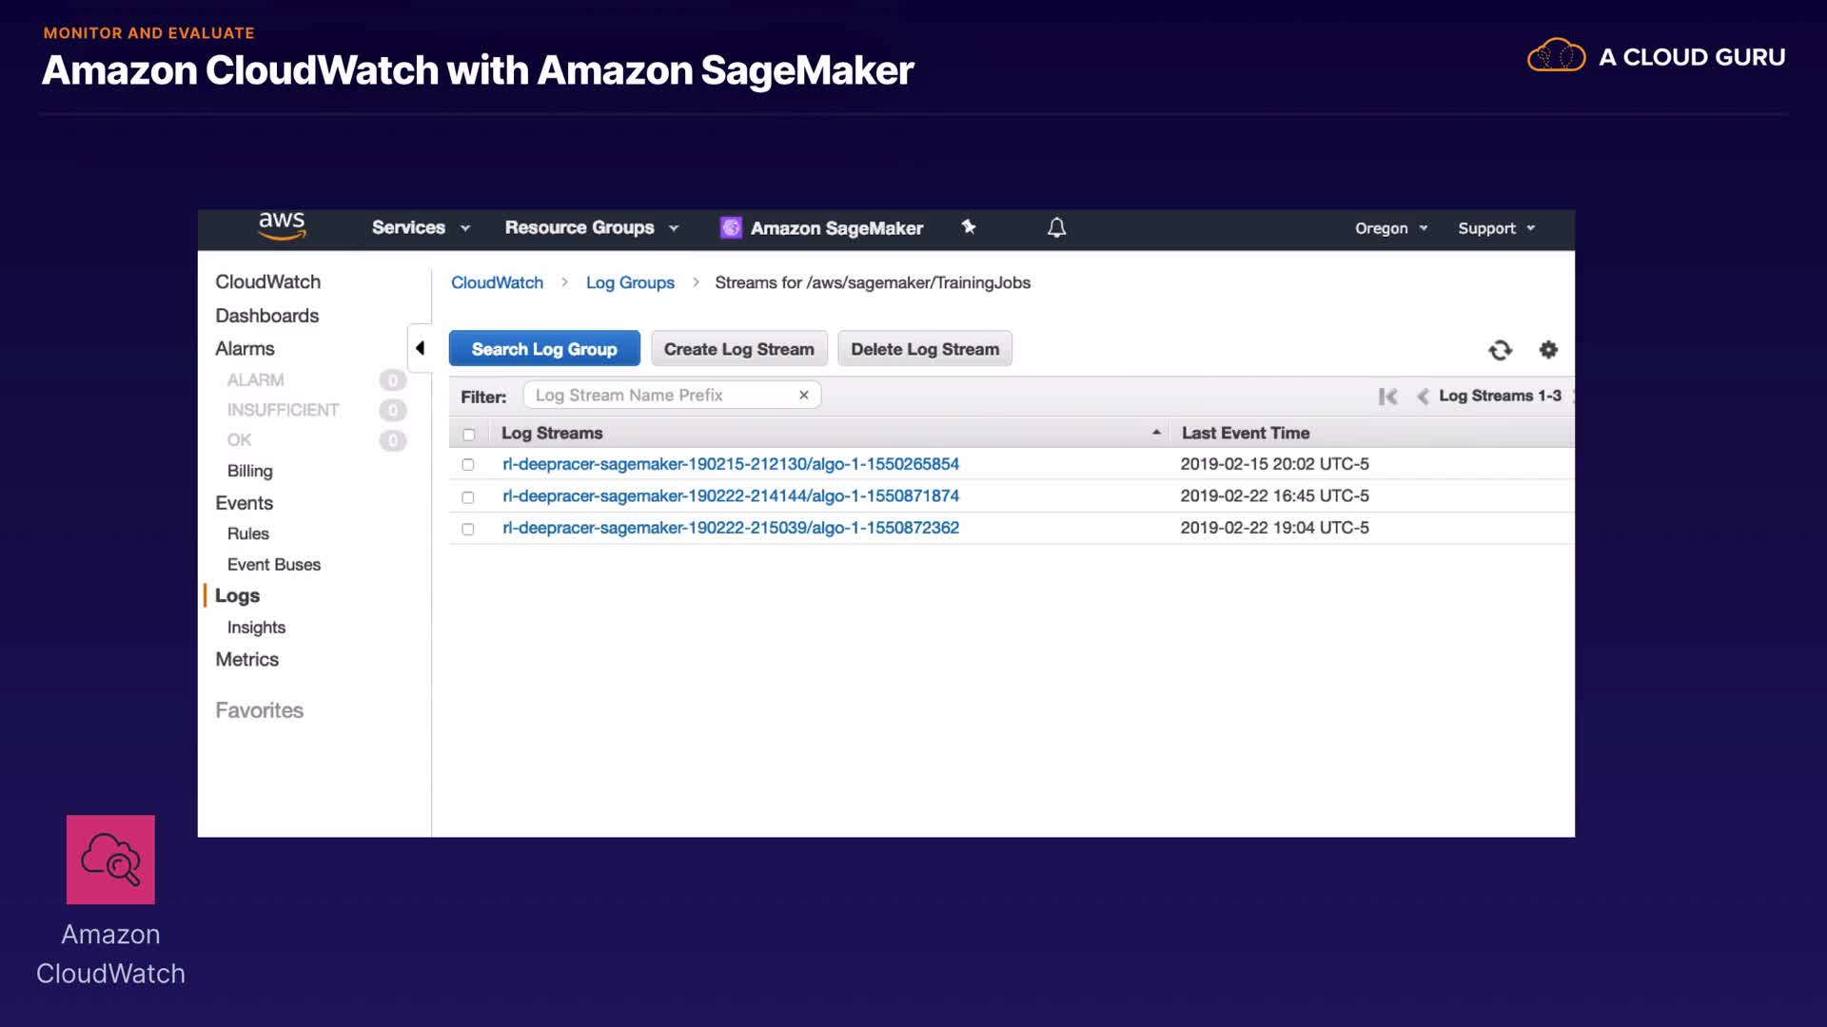Image resolution: width=1827 pixels, height=1027 pixels.
Task: Open the gear settings icon
Action: [x=1548, y=350]
